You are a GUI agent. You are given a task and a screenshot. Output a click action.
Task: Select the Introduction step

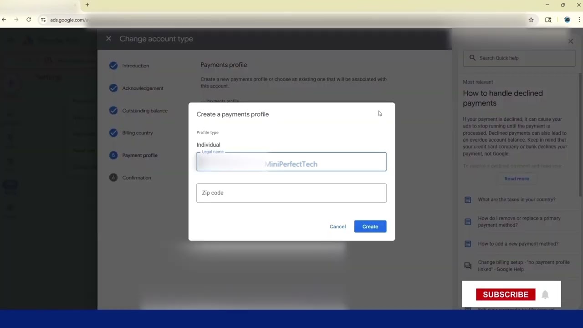point(135,66)
